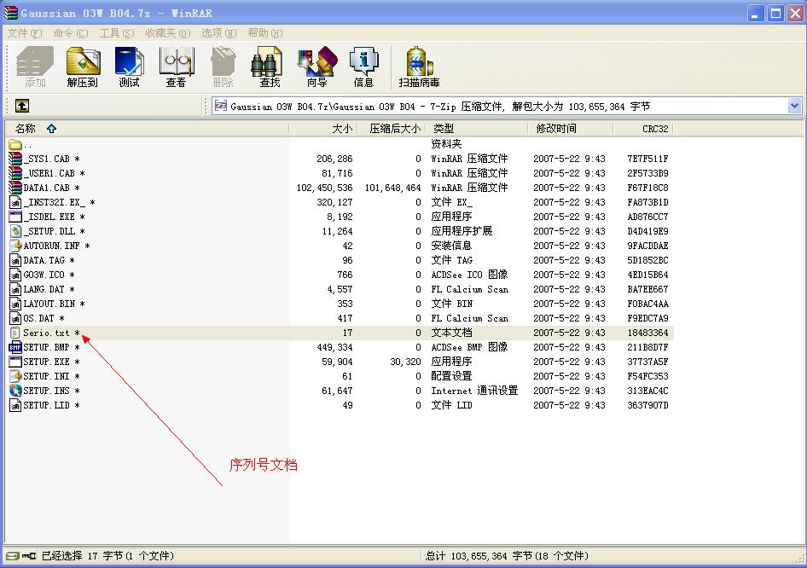Viewport: 807px width, 568px height.
Task: Click the 信息 (Info) toolbar icon
Action: pyautogui.click(x=364, y=66)
